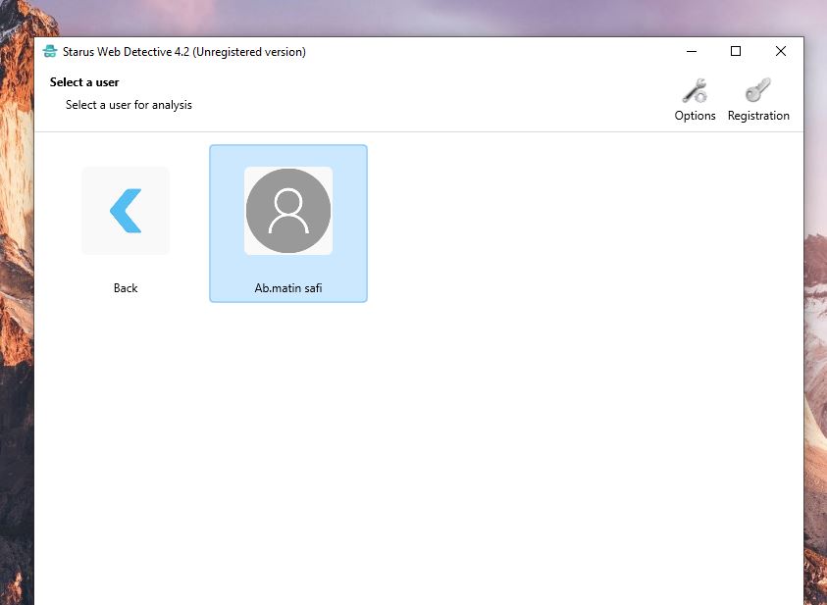
Task: Open Registration key icon
Action: click(758, 90)
